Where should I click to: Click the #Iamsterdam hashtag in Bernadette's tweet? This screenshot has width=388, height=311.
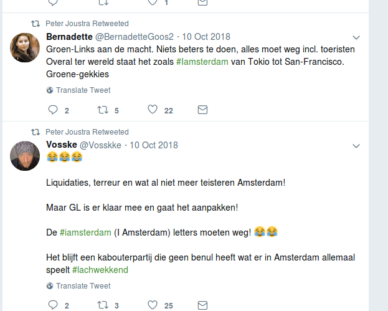point(203,62)
